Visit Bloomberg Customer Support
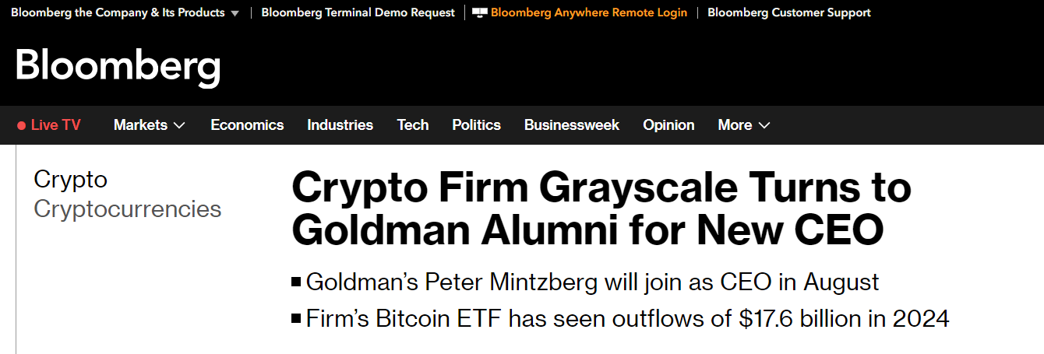1044x354 pixels. [x=789, y=12]
